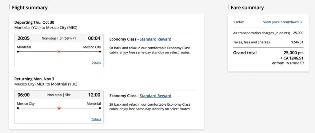Screen dimensions: 315x133
Task: Open the View price breakdown link
Action: [x=281, y=22]
